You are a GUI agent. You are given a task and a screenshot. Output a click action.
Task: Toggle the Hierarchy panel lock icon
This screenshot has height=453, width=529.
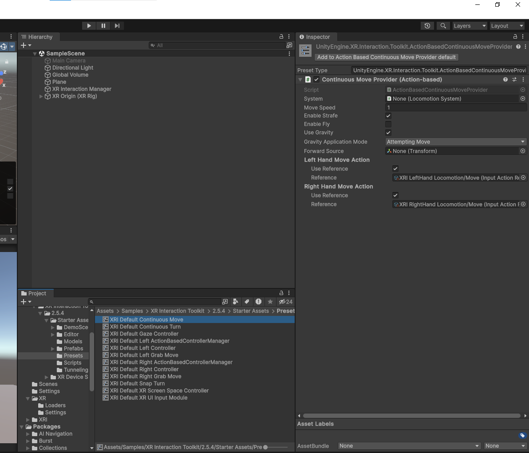(x=281, y=36)
